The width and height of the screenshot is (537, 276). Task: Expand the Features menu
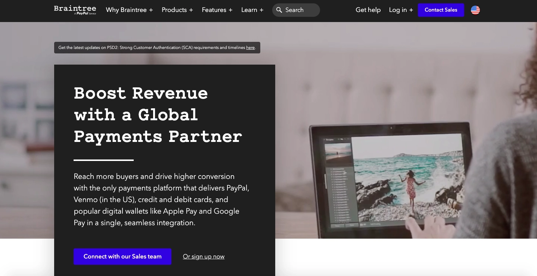[217, 10]
